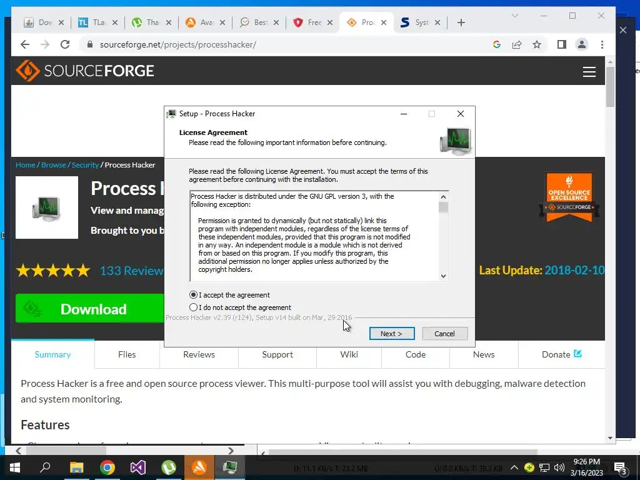The image size is (640, 480).
Task: Open the Chrome profile avatar
Action: [582, 44]
